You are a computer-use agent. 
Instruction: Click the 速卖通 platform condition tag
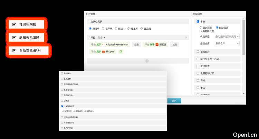(155, 44)
